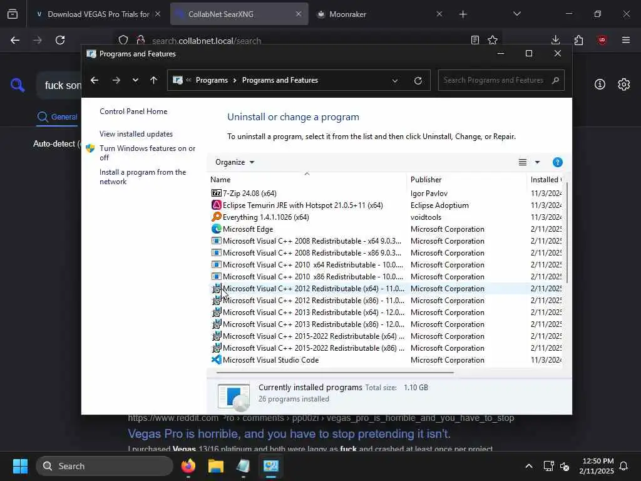
Task: Click the 7-Zip program icon
Action: pos(216,193)
